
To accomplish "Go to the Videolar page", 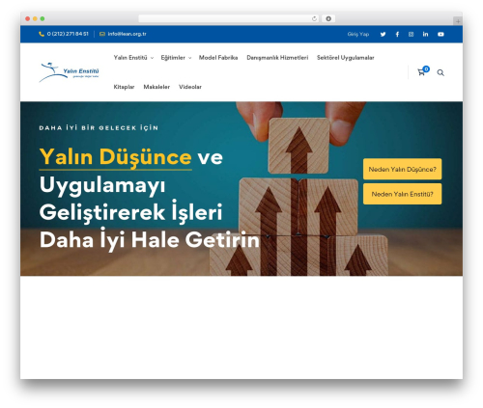I will click(x=190, y=87).
